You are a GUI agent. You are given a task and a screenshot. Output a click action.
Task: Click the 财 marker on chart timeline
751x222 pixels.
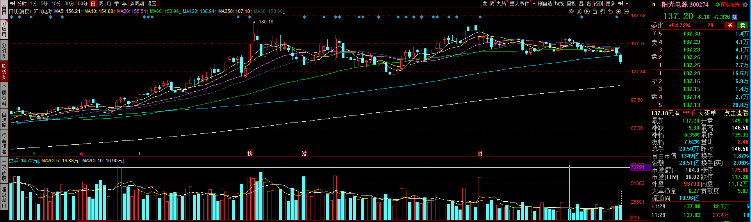[480, 153]
